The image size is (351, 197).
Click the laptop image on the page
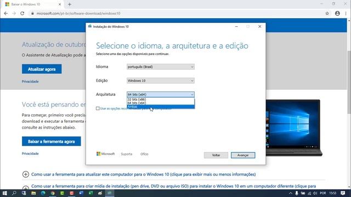[294, 128]
